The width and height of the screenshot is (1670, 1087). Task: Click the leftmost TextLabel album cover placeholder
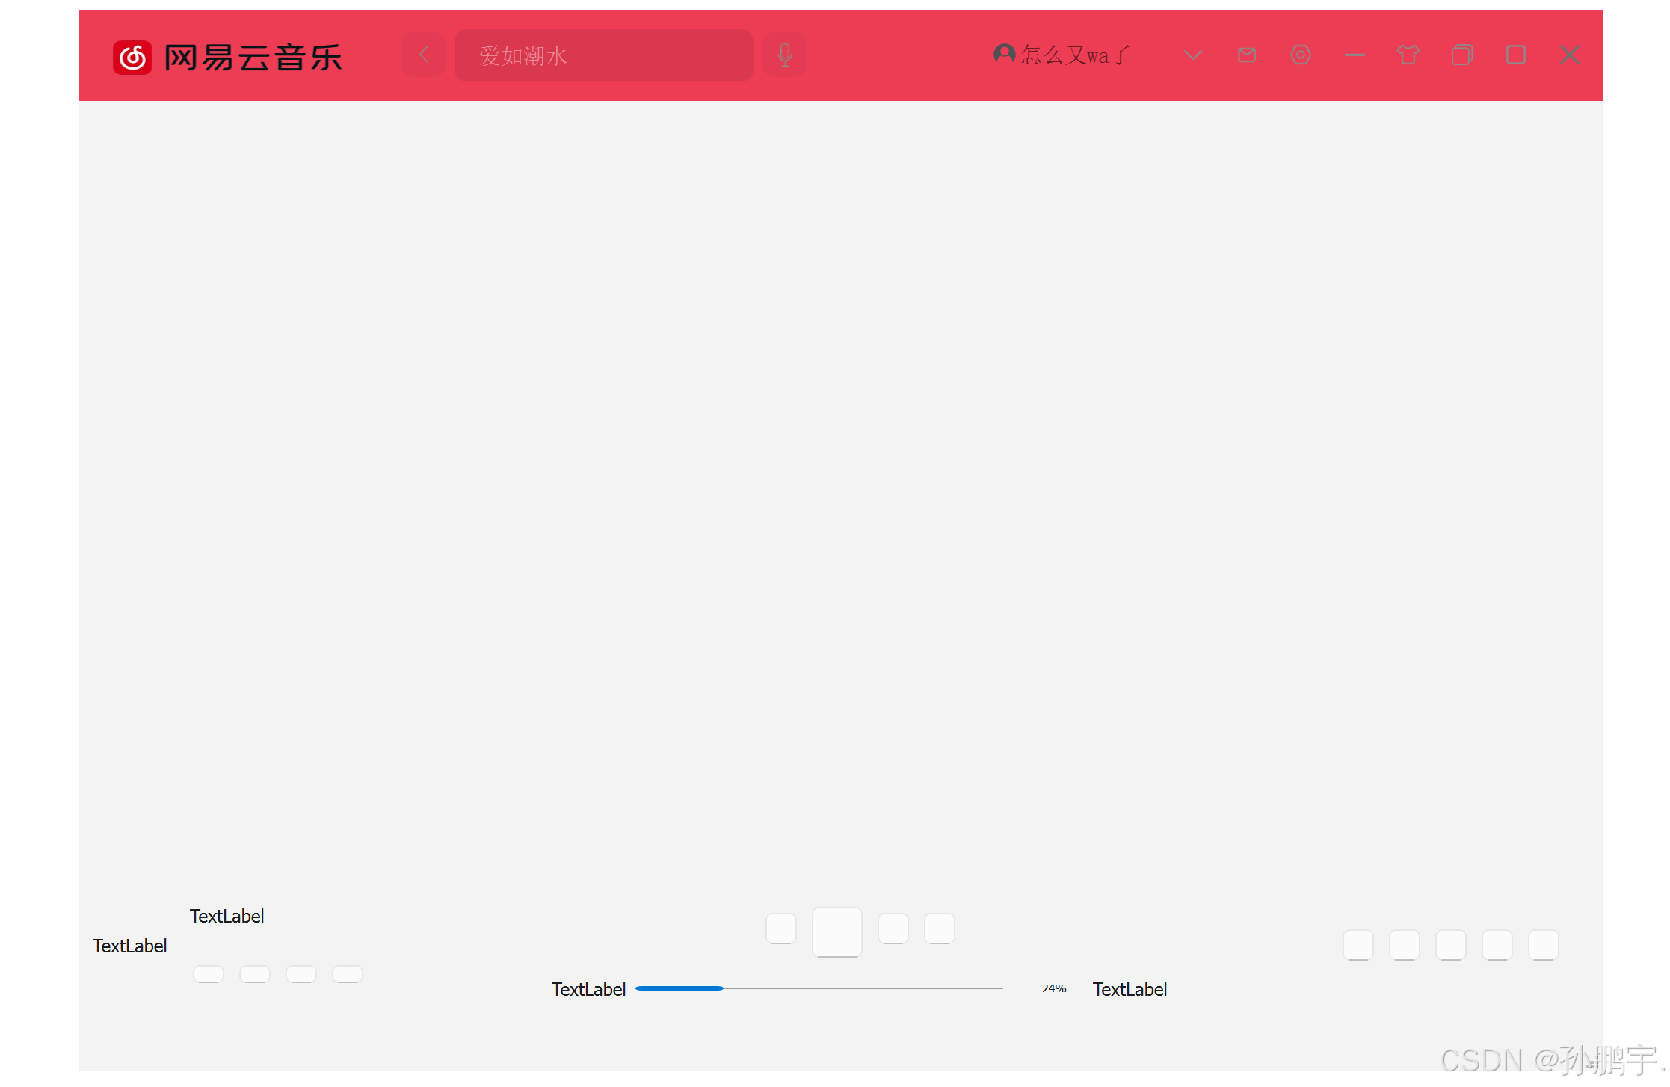pyautogui.click(x=129, y=946)
